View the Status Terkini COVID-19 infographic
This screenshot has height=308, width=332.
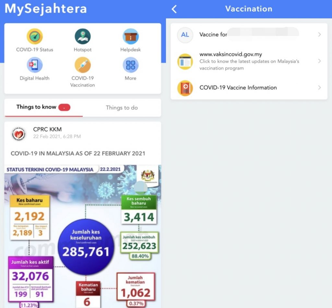coord(83,236)
